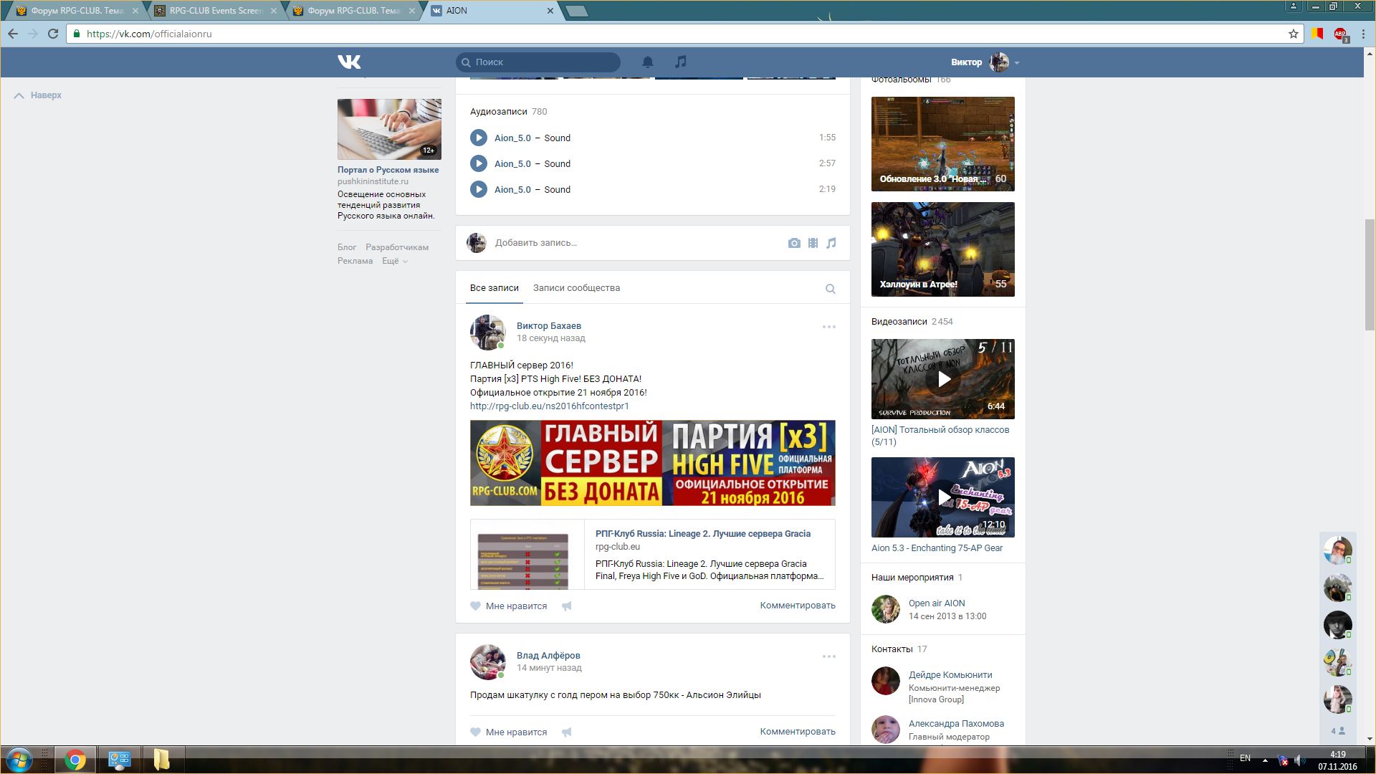Viewport: 1376px width, 774px height.
Task: Open the notifications bell icon
Action: [x=648, y=62]
